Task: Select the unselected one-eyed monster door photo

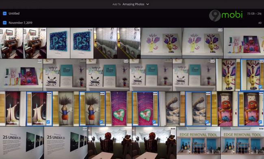Action: coord(228,75)
